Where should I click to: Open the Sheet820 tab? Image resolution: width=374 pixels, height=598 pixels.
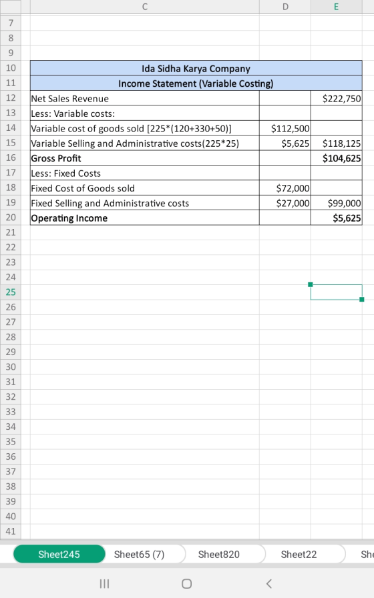(x=218, y=554)
